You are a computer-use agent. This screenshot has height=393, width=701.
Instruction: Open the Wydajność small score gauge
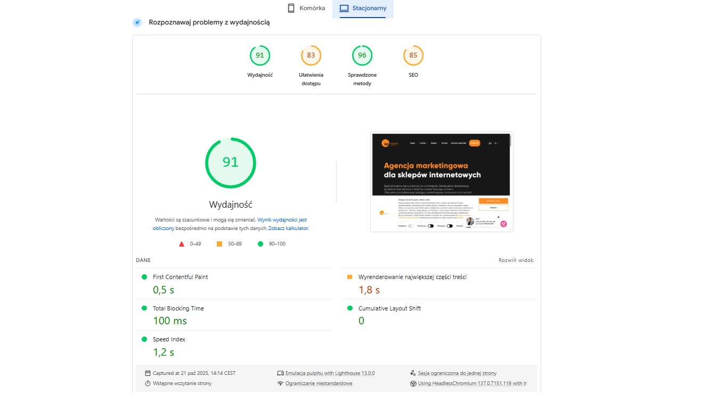(x=260, y=55)
